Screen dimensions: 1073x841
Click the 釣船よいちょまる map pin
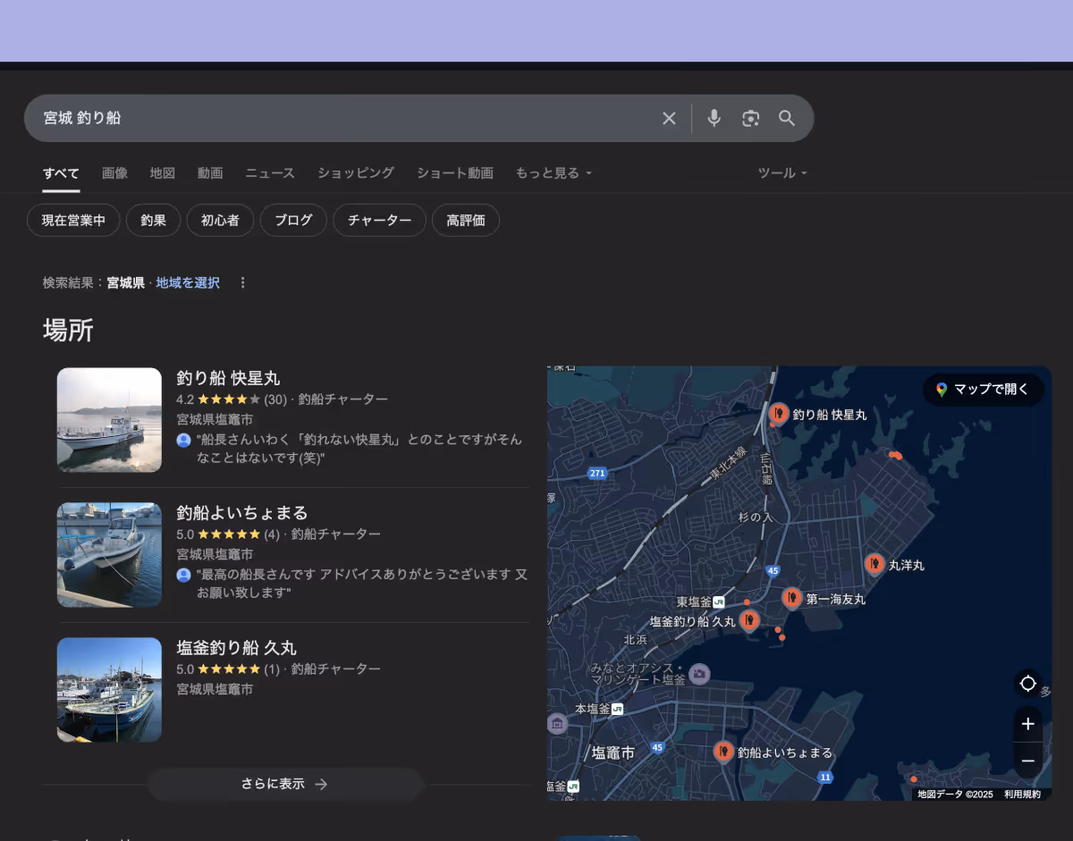pyautogui.click(x=723, y=751)
